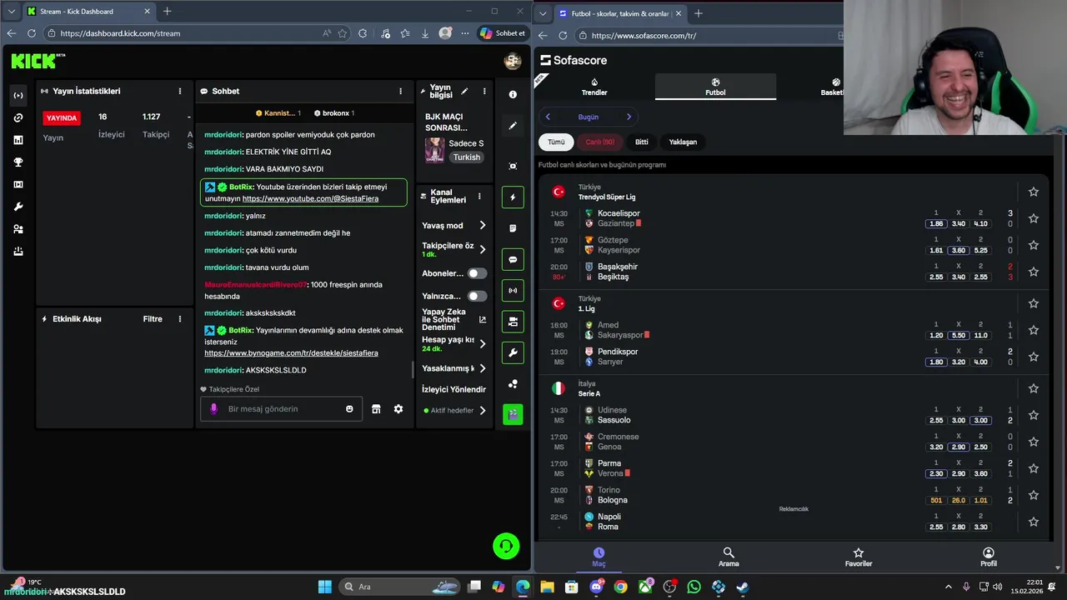Edit stream info with pencil in Yayın bilgisi
1067x600 pixels.
(464, 92)
